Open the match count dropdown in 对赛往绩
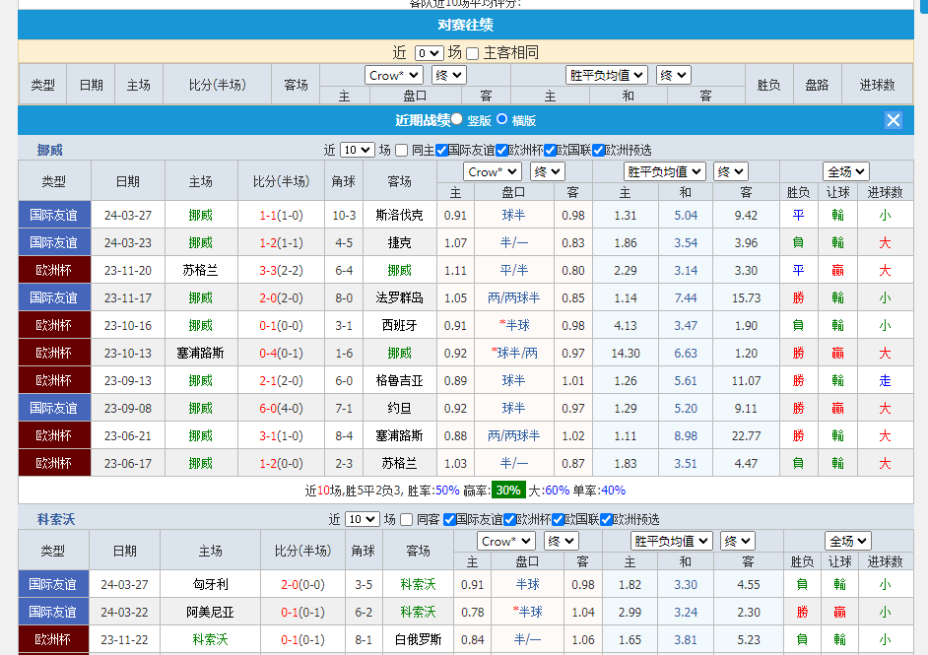Viewport: 928px width, 655px height. pyautogui.click(x=429, y=51)
